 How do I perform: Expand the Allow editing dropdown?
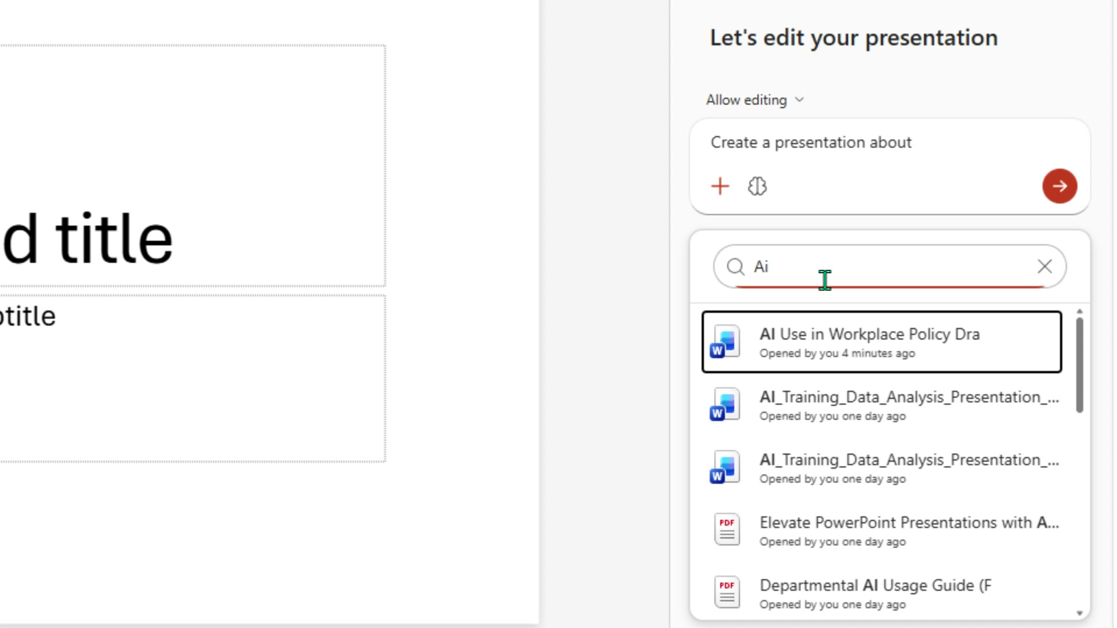click(x=755, y=100)
